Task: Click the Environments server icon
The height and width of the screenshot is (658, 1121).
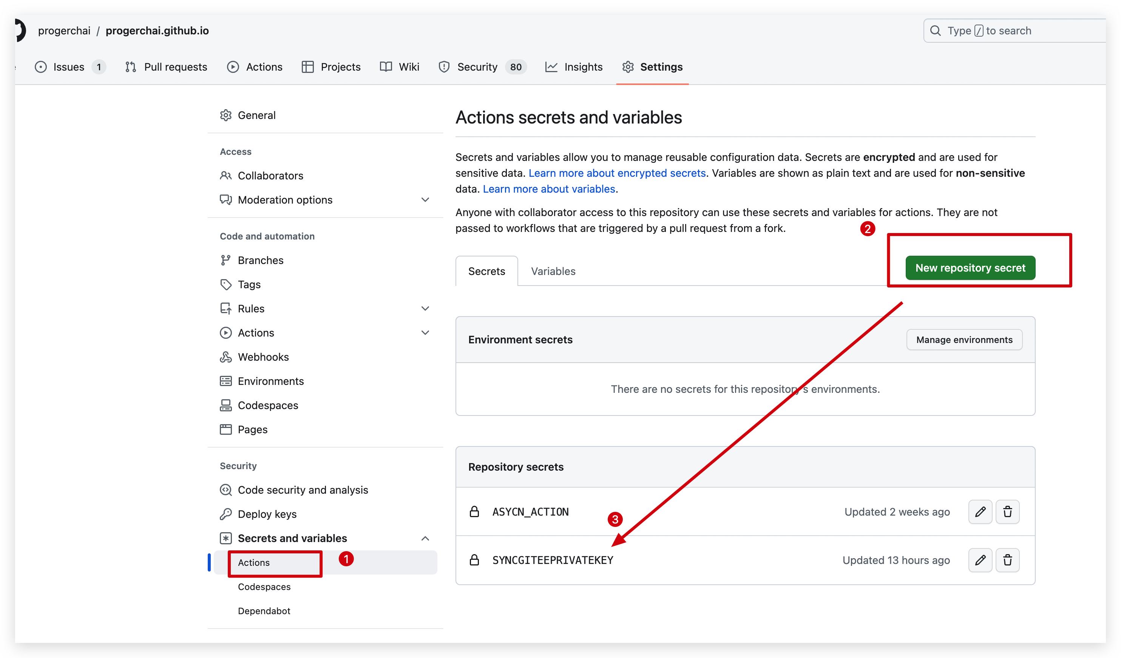Action: click(225, 381)
